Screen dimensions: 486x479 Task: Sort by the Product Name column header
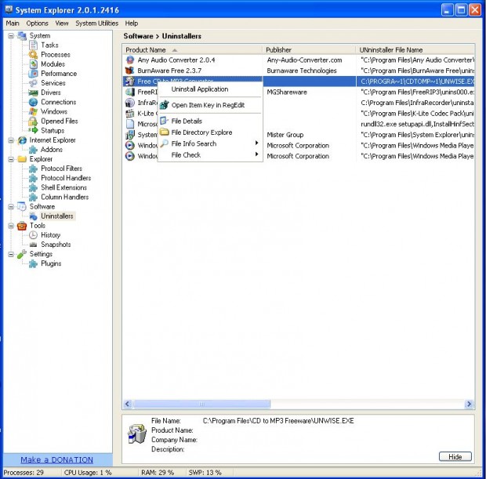(193, 50)
